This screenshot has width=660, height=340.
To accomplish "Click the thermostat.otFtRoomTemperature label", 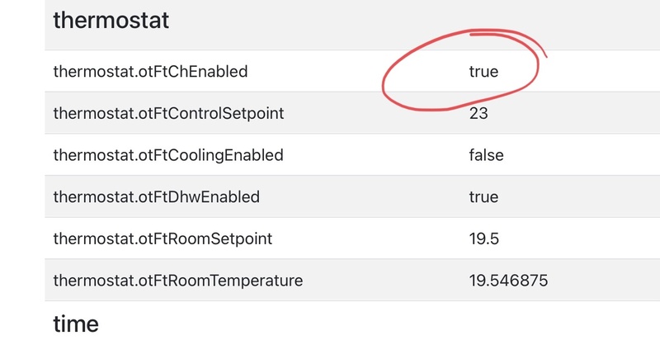I will (177, 281).
